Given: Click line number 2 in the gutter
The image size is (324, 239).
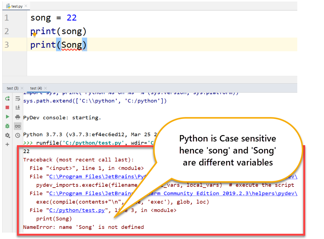Looking at the screenshot, I should point(7,31).
